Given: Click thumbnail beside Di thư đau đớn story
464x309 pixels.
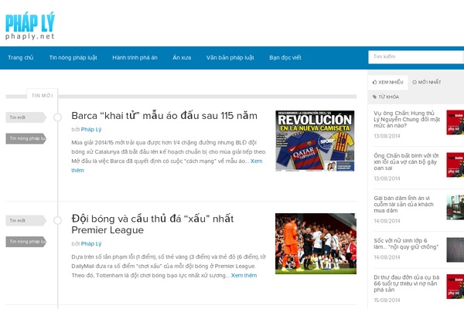Looking at the screenshot, I should [x=455, y=287].
